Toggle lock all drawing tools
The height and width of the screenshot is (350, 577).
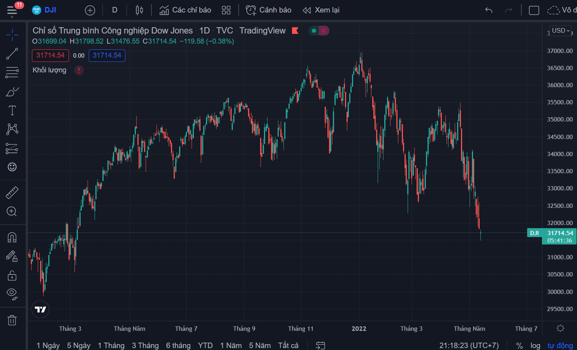pyautogui.click(x=12, y=275)
